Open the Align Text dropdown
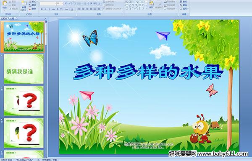Image resolution: width=252 pixels, height=161 pixels. (x=110, y=5)
